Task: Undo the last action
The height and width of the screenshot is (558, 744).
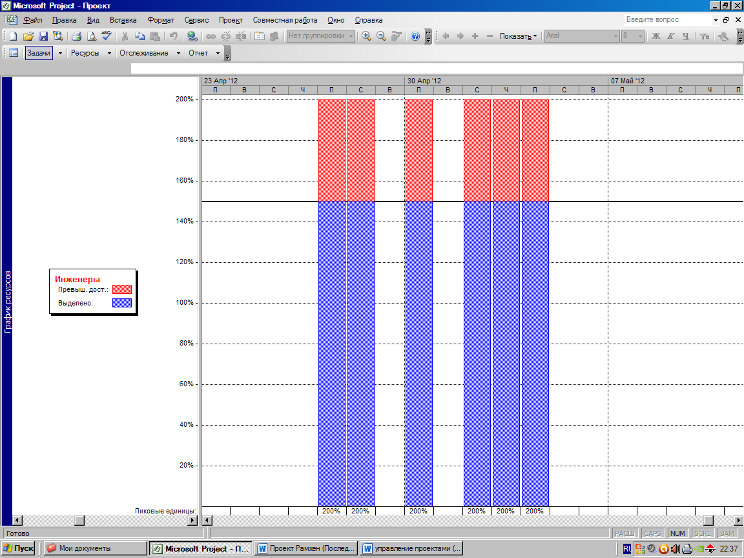Action: pyautogui.click(x=173, y=36)
